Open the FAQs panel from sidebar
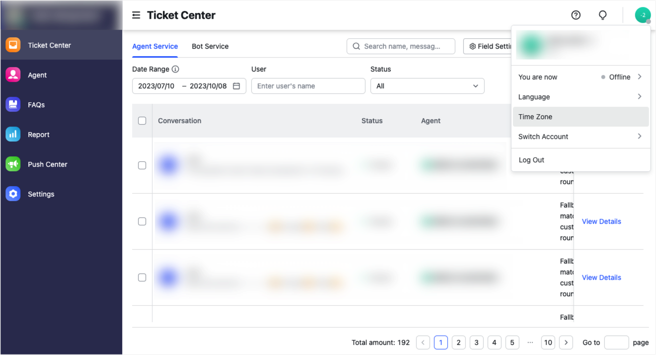 click(12, 104)
